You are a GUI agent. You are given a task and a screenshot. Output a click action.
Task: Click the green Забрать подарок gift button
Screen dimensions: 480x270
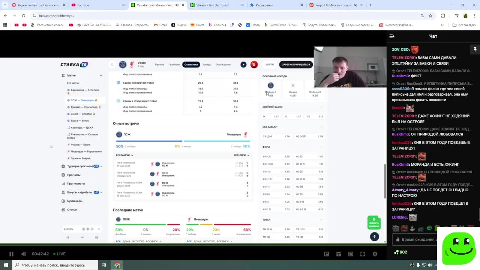374,222
